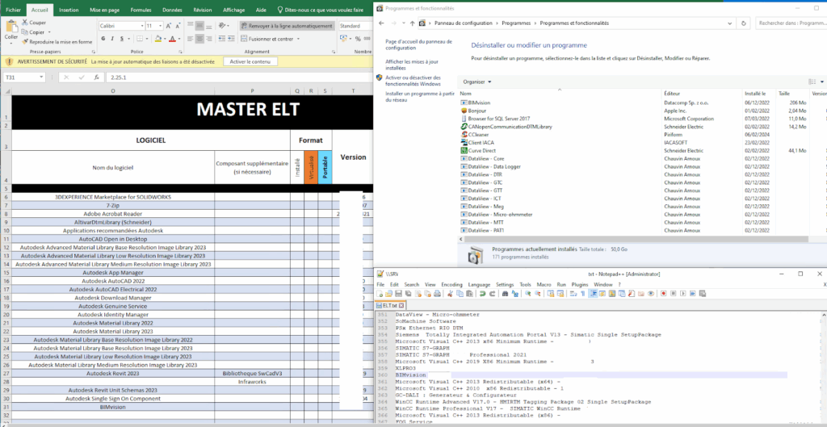
Task: Go up one level with the up arrow
Action: [x=413, y=23]
